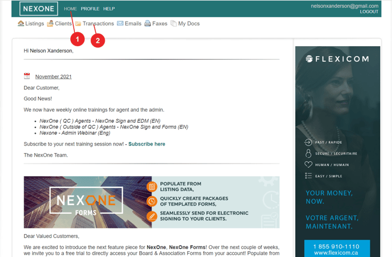Click 'VOTRE ARGENT, MAINTENANT.' ad text
The width and height of the screenshot is (392, 257).
[332, 222]
